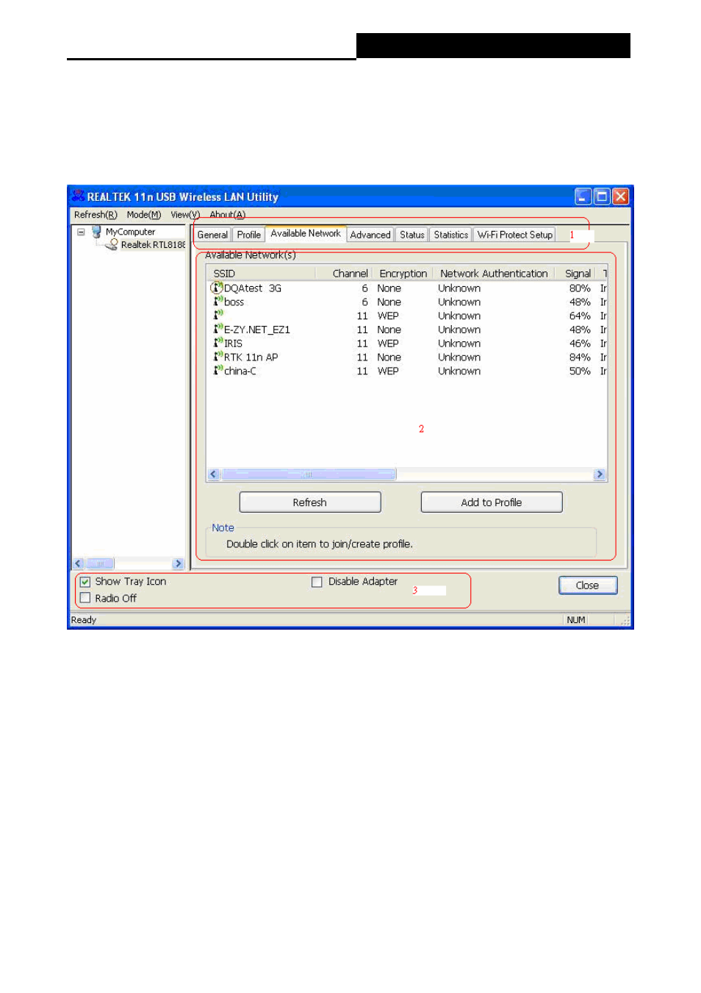Open the View(V) menu
Viewport: 701px width, 993px height.
click(185, 215)
